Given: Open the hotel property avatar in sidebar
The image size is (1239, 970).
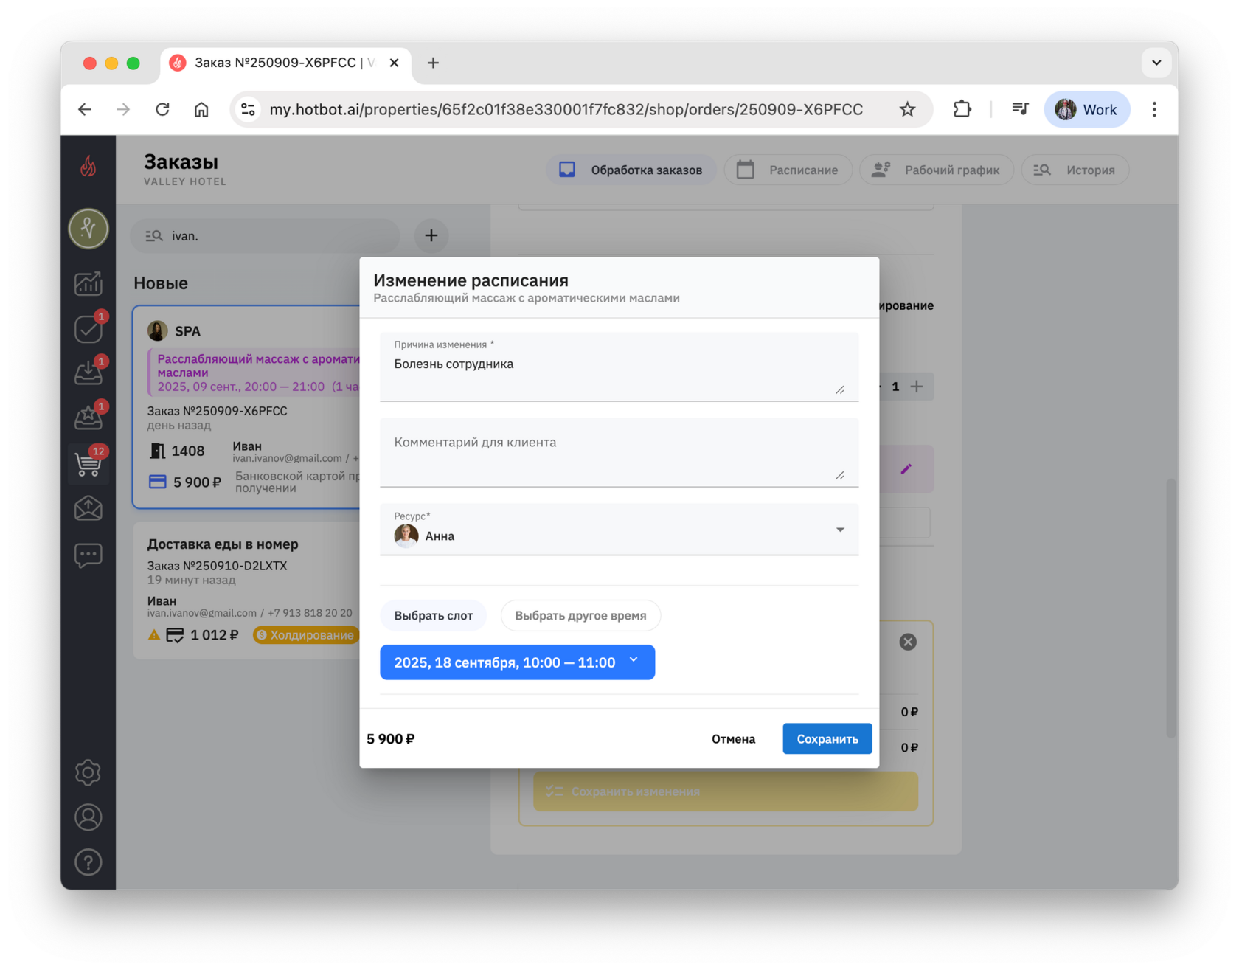Looking at the screenshot, I should (x=88, y=229).
